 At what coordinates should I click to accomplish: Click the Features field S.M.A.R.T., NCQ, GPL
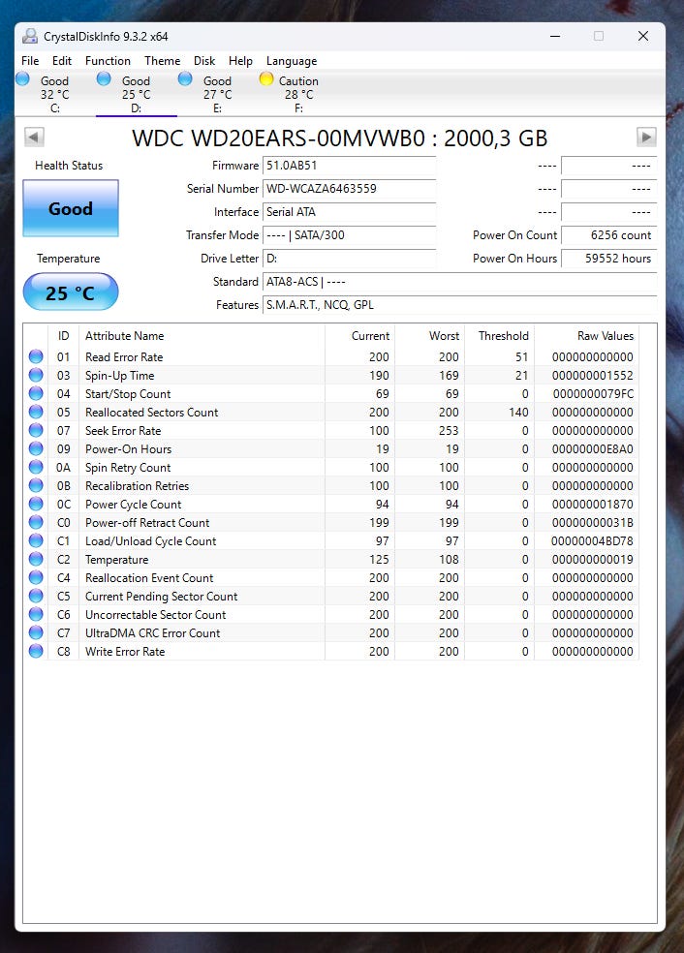click(x=459, y=305)
